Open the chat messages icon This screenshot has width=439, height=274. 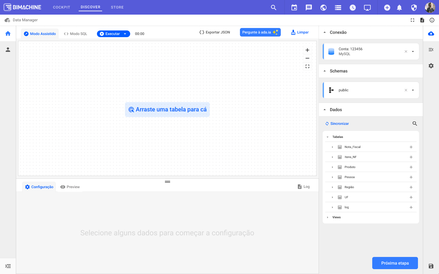309,8
